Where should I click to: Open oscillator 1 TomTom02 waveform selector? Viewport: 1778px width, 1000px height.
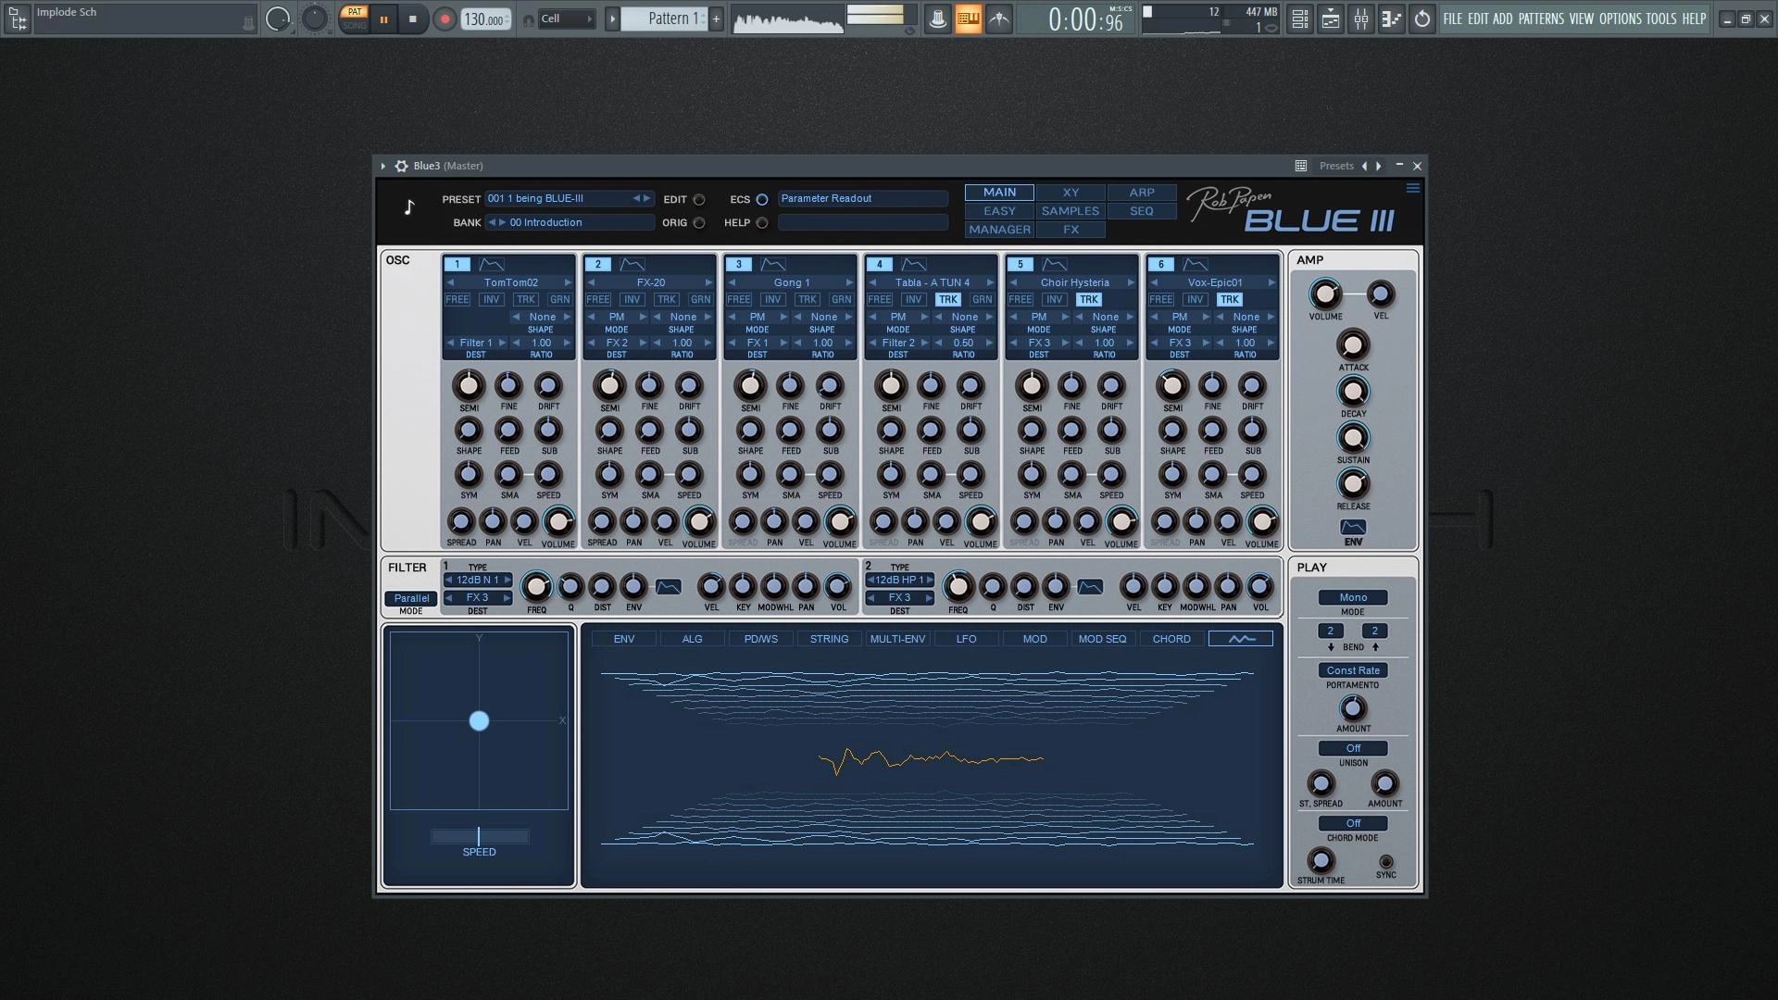click(510, 282)
